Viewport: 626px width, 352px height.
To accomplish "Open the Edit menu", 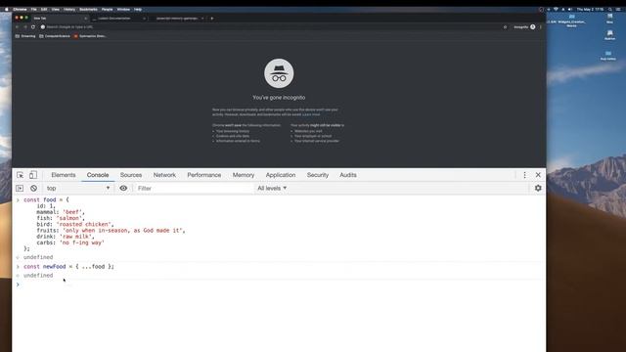I will [44, 9].
